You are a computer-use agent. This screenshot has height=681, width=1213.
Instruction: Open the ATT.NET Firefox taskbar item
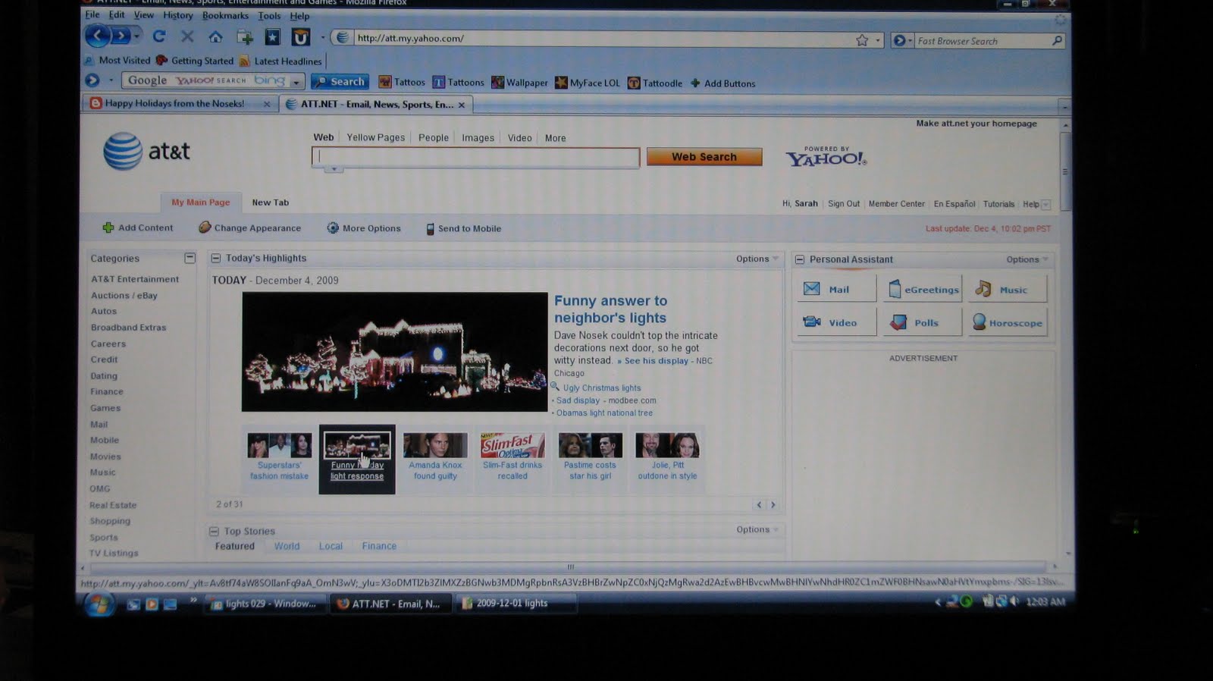coord(390,604)
